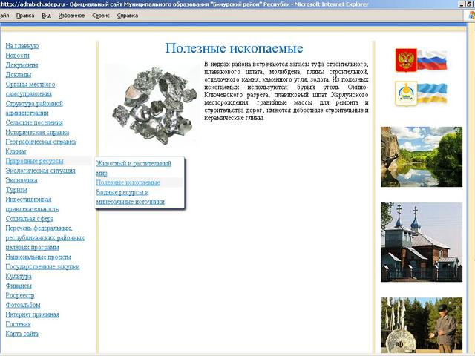Open the Социальная сфера link
Image resolution: width=475 pixels, height=356 pixels.
point(30,219)
